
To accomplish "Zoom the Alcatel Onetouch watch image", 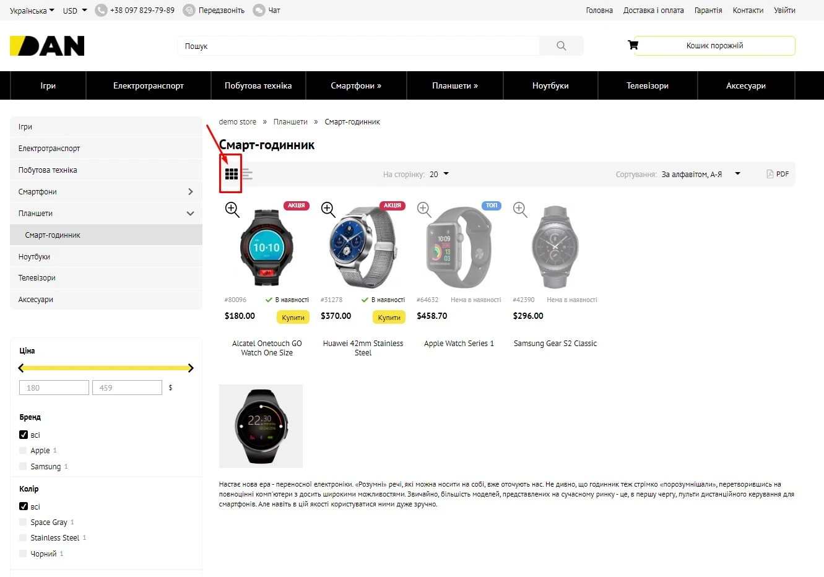I will coord(232,210).
